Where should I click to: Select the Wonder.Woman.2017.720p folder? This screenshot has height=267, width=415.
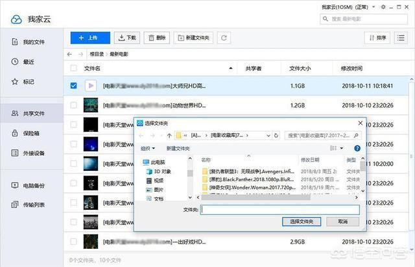249,188
